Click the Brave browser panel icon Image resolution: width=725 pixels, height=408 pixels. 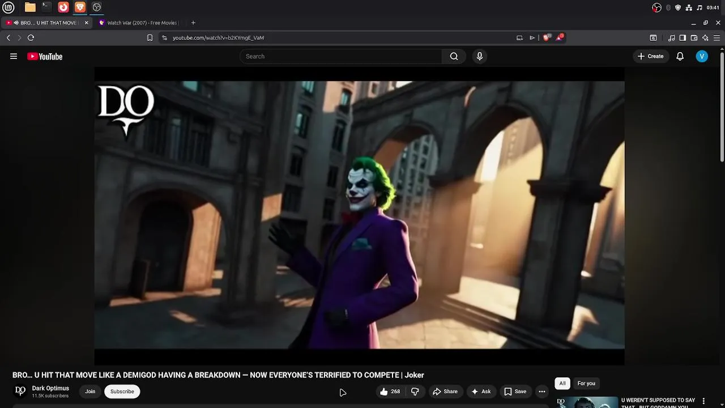(x=80, y=7)
